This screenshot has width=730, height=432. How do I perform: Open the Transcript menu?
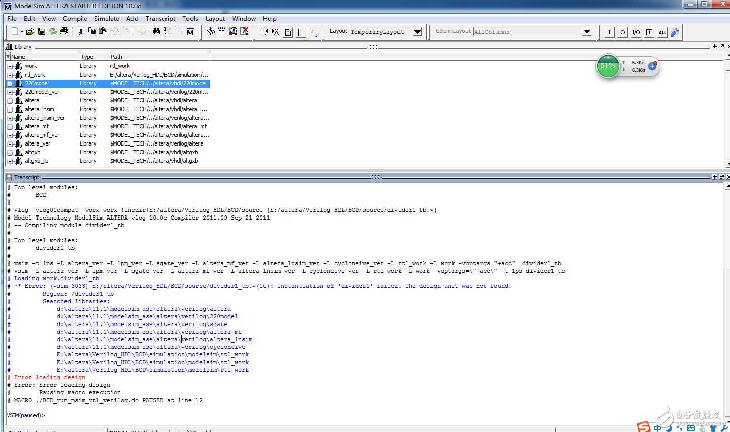tap(160, 18)
